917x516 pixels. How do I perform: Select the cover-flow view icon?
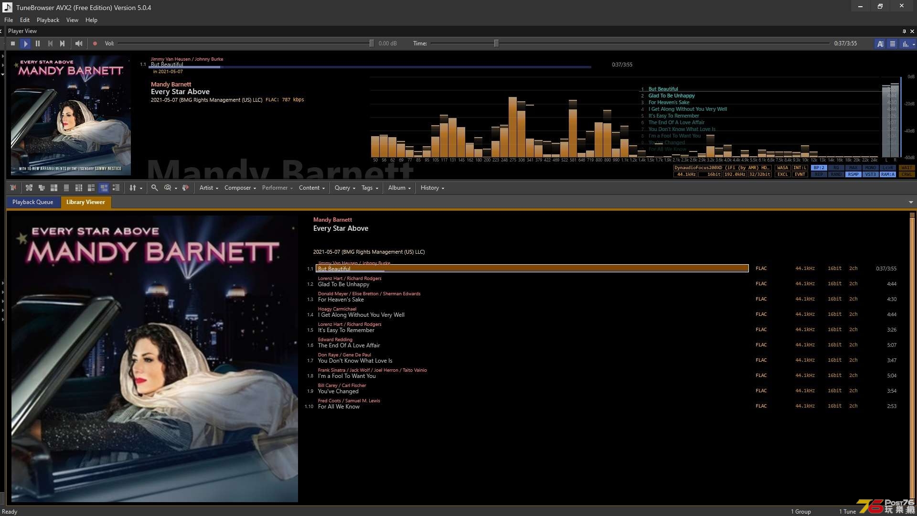click(29, 188)
